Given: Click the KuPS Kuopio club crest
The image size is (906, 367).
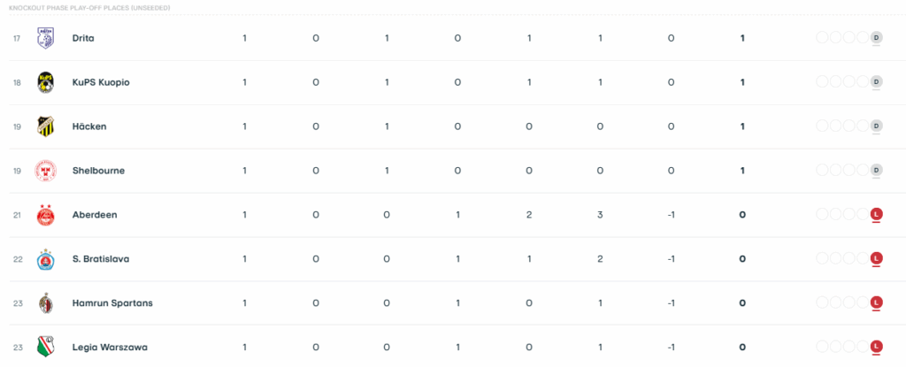Looking at the screenshot, I should (x=45, y=82).
